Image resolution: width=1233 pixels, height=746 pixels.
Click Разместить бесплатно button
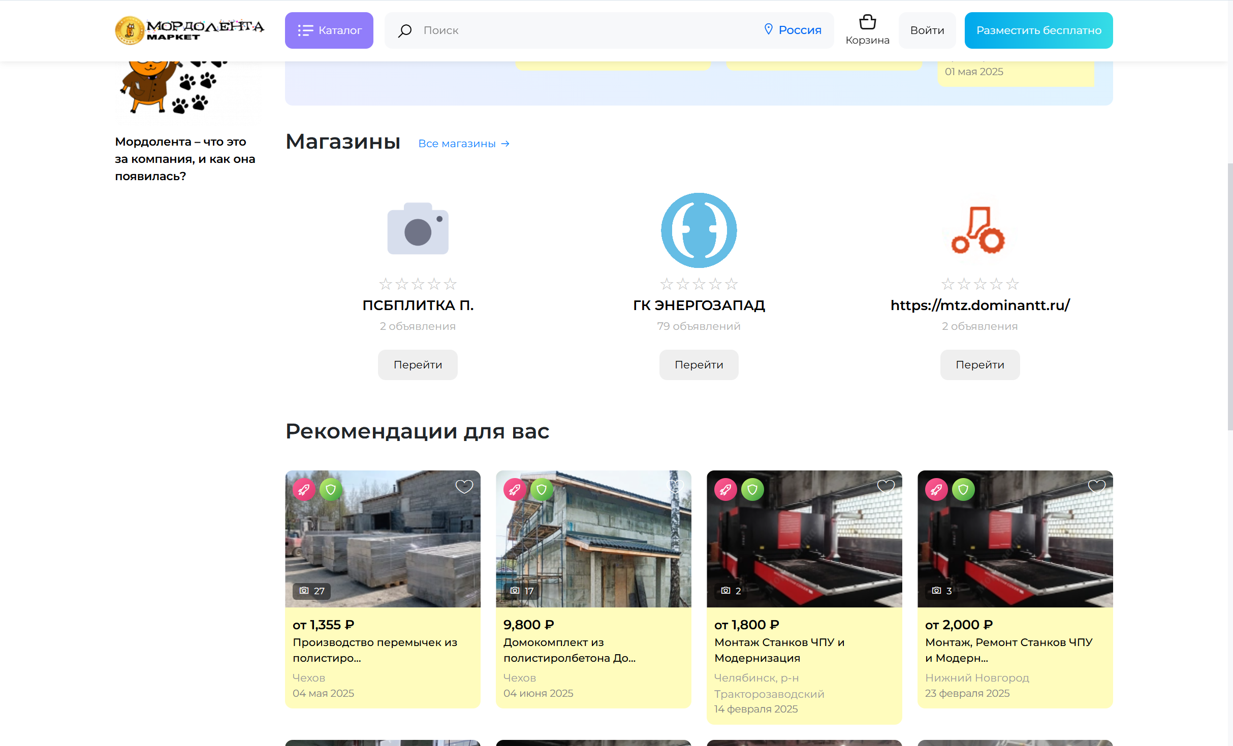coord(1038,30)
